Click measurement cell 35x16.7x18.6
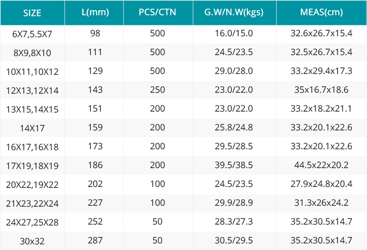 coord(321,90)
